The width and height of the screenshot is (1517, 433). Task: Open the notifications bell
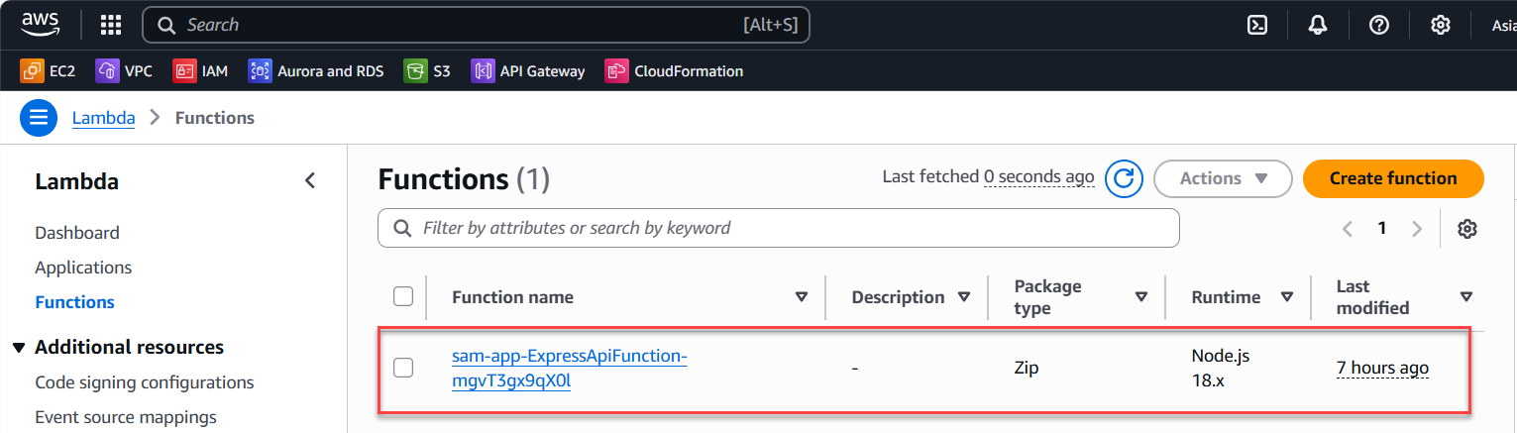pyautogui.click(x=1318, y=25)
